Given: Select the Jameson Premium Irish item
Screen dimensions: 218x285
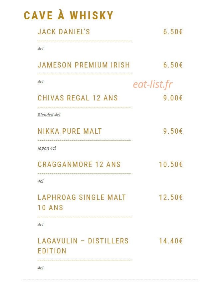Looking at the screenshot, I should click(84, 65).
